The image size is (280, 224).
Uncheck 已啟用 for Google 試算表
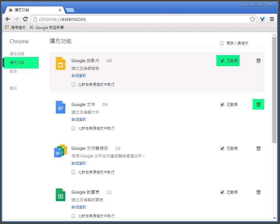[222, 192]
